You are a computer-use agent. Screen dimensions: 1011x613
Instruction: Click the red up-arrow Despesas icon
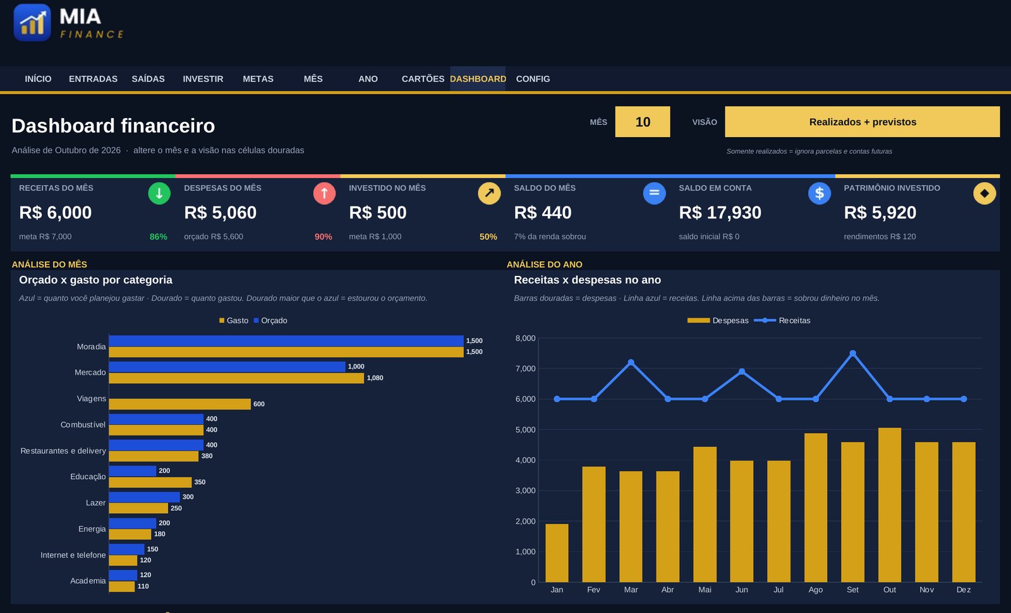pyautogui.click(x=324, y=193)
